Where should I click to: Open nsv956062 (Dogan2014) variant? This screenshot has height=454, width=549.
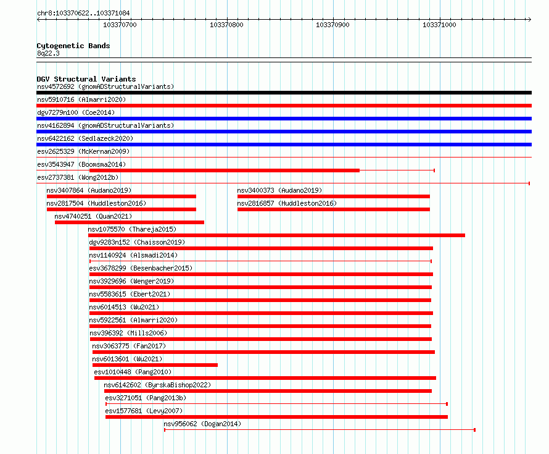202,424
